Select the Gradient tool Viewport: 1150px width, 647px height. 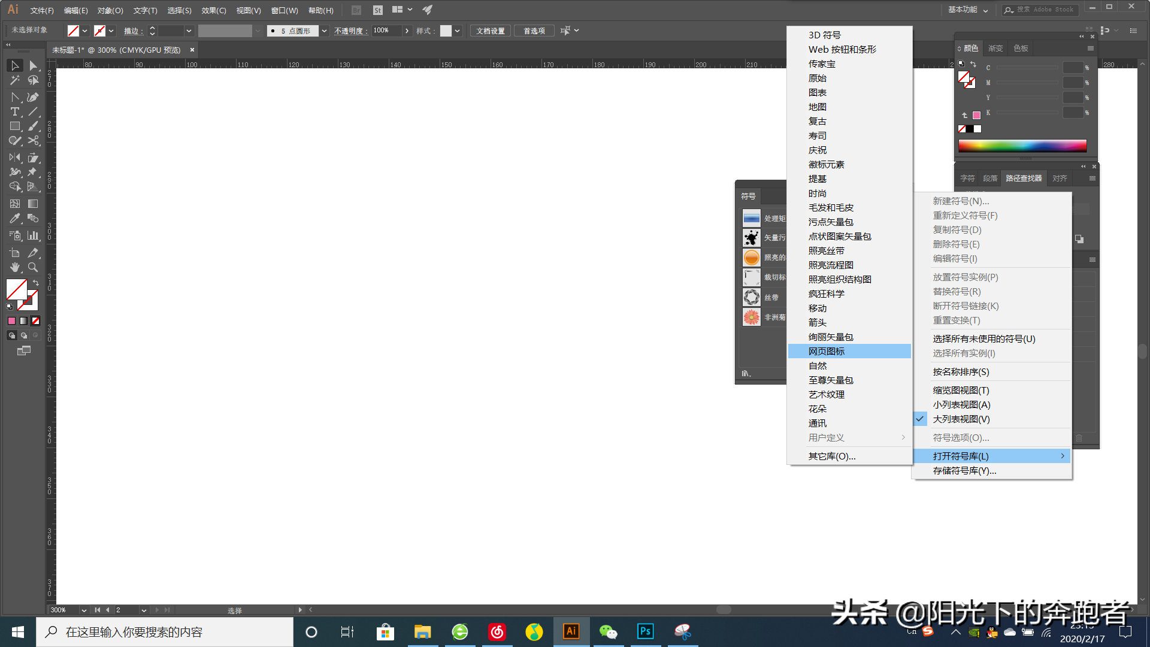tap(32, 202)
